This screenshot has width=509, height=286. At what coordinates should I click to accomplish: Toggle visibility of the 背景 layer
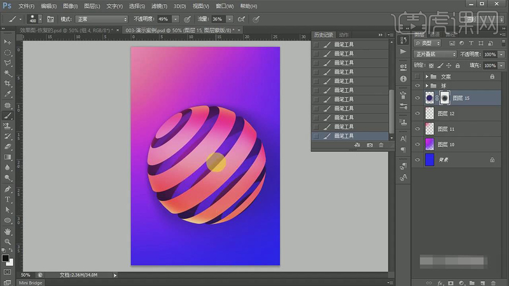coord(417,160)
